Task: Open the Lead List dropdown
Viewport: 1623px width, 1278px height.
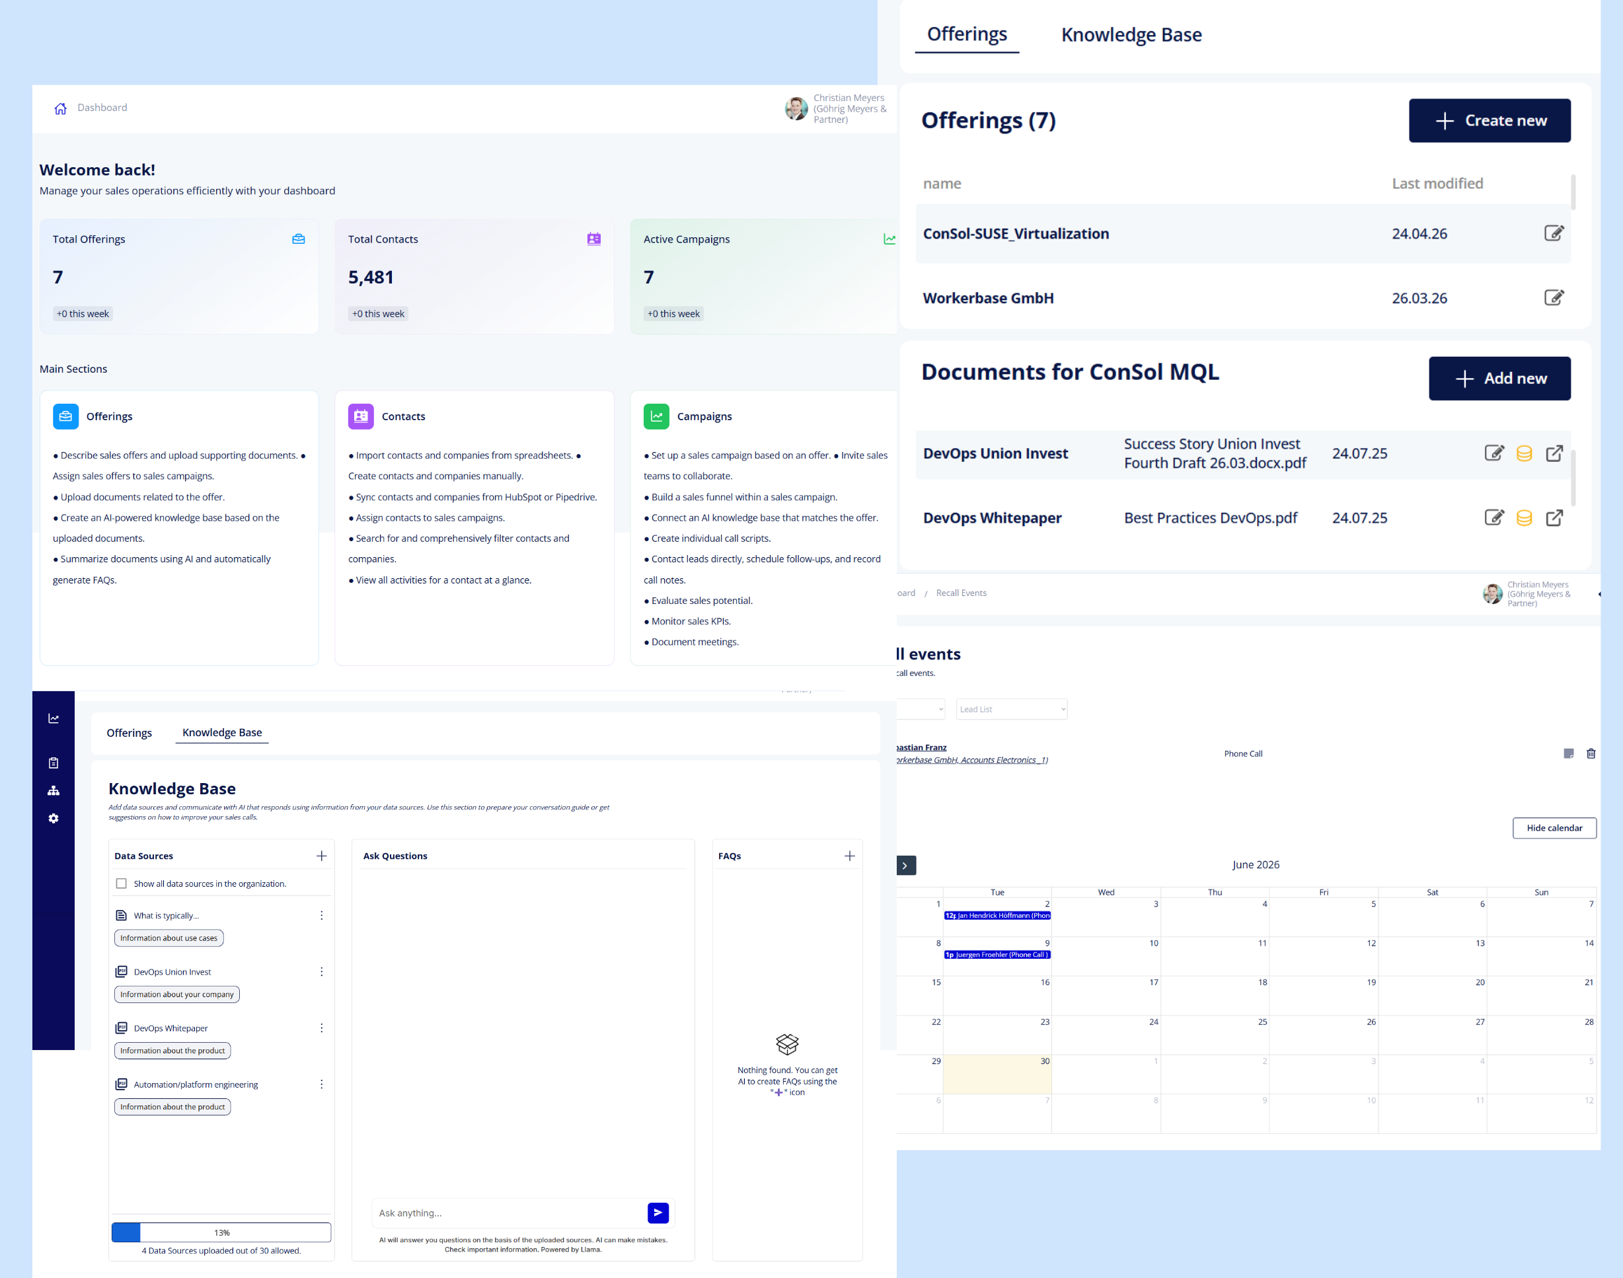Action: (1012, 708)
